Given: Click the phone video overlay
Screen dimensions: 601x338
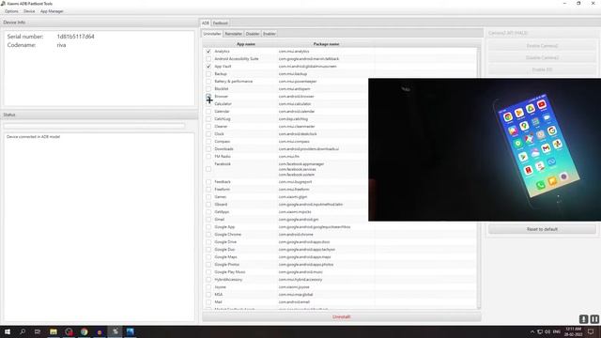Looking at the screenshot, I should click(x=485, y=149).
